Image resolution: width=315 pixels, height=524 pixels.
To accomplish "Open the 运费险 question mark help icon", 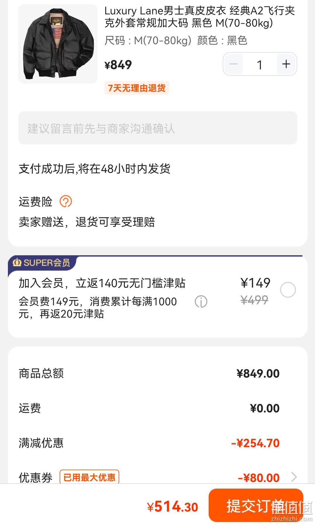I will [66, 201].
